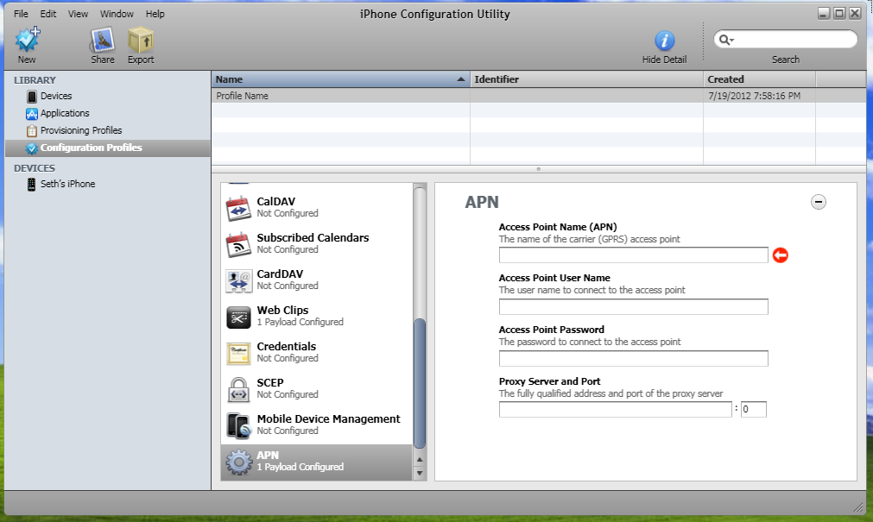
Task: Click the Proxy Server address field
Action: coord(615,410)
